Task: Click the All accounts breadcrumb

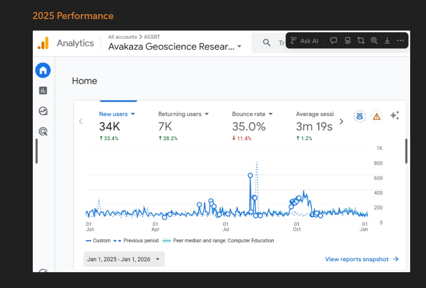Action: [x=122, y=37]
